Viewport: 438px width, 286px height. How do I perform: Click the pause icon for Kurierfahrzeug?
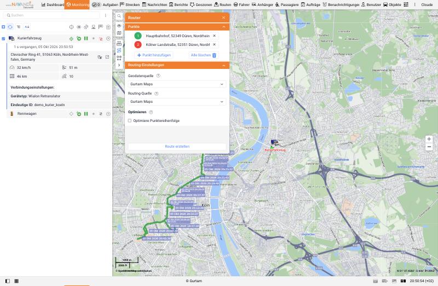pos(86,38)
